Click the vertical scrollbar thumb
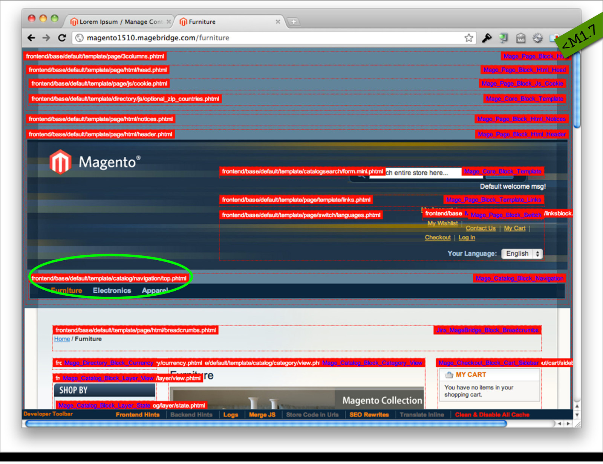Image resolution: width=603 pixels, height=464 pixels. tap(577, 90)
